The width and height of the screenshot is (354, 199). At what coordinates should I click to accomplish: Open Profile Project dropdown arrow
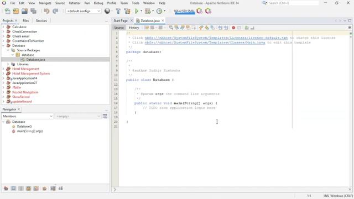165,11
